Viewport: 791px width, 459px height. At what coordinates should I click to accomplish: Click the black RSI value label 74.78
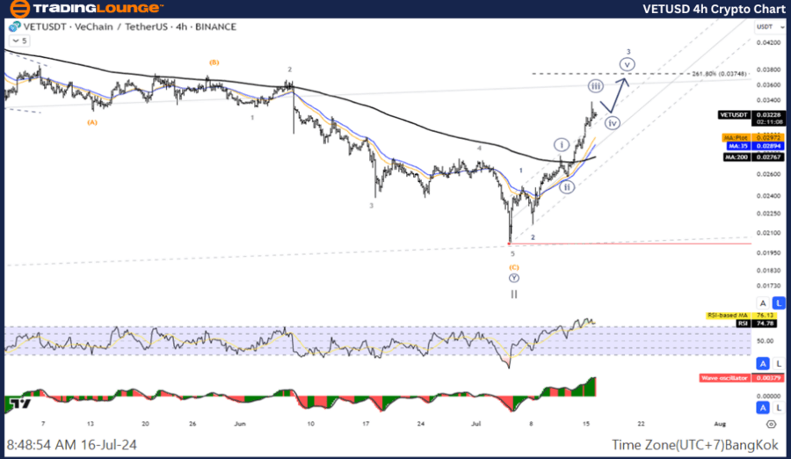click(x=765, y=324)
